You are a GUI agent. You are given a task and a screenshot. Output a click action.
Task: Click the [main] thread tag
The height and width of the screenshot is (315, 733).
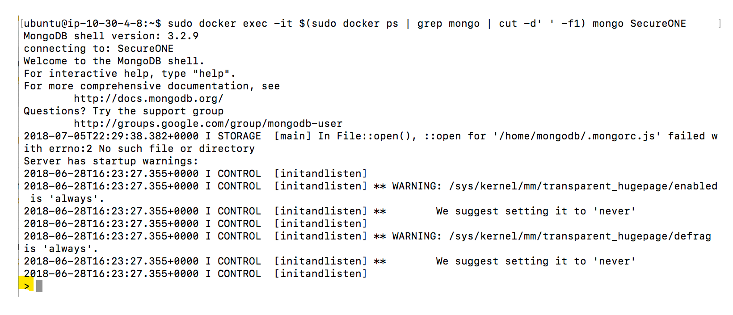click(292, 136)
